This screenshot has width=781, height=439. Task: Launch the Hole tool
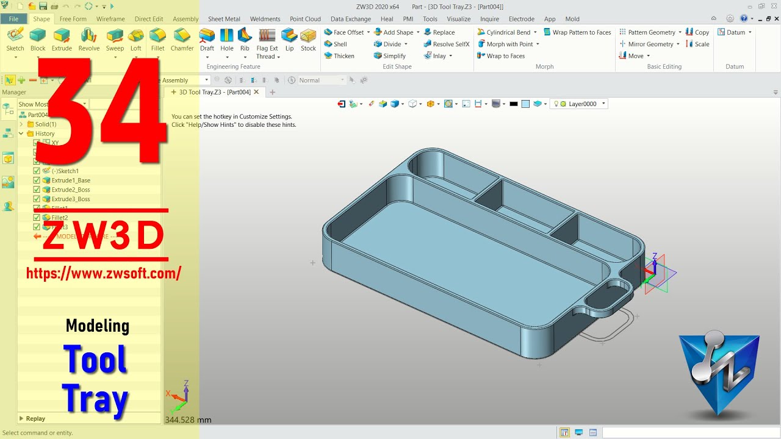point(227,40)
